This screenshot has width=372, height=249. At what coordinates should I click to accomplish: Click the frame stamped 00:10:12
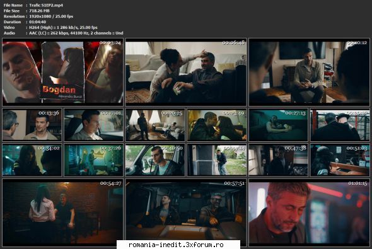click(309, 72)
